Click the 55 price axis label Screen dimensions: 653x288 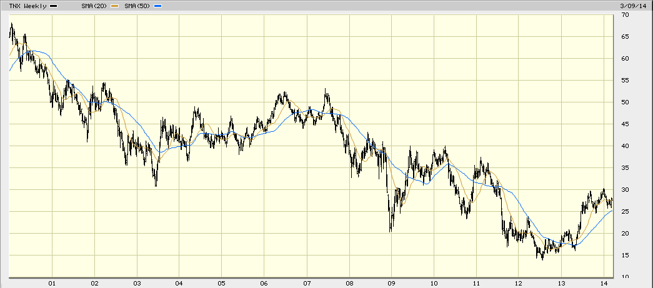click(x=625, y=81)
